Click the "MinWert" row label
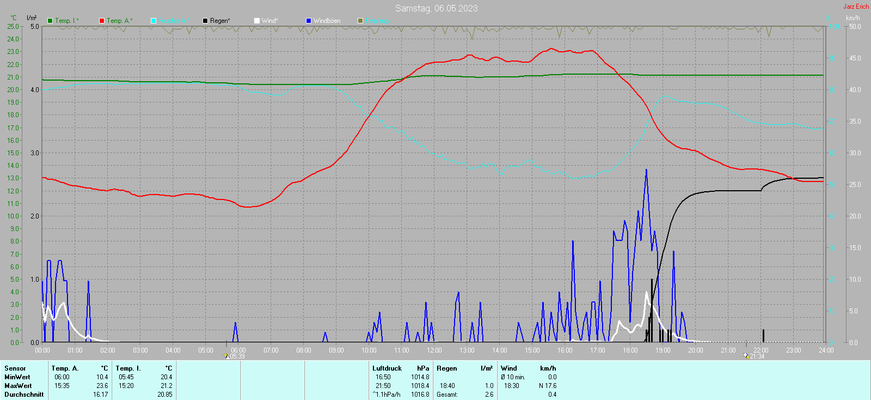The height and width of the screenshot is (400, 871). tap(17, 377)
